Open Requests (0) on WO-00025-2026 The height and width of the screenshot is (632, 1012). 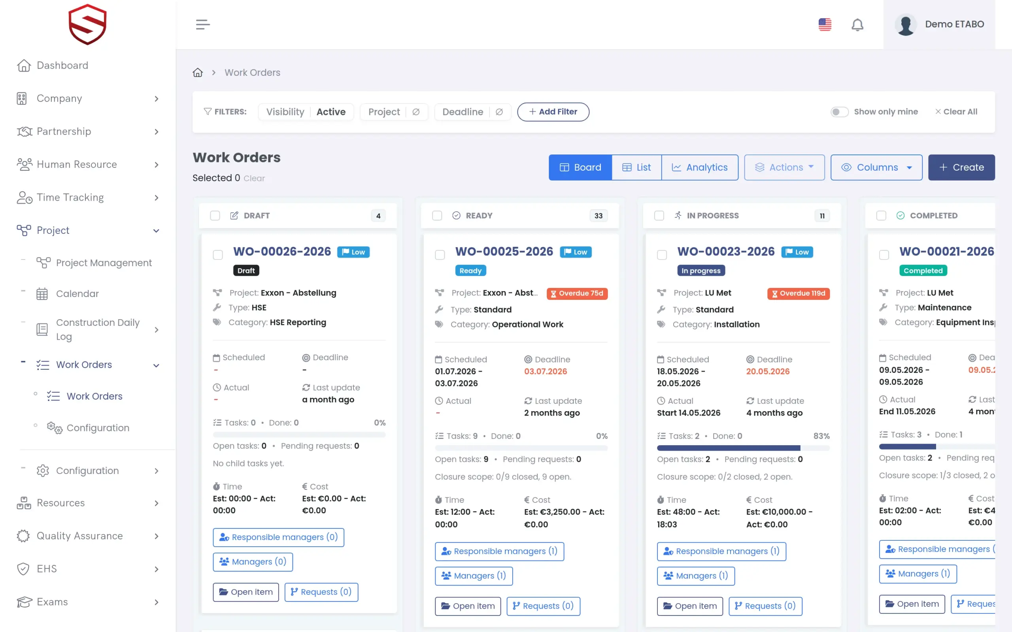point(543,606)
